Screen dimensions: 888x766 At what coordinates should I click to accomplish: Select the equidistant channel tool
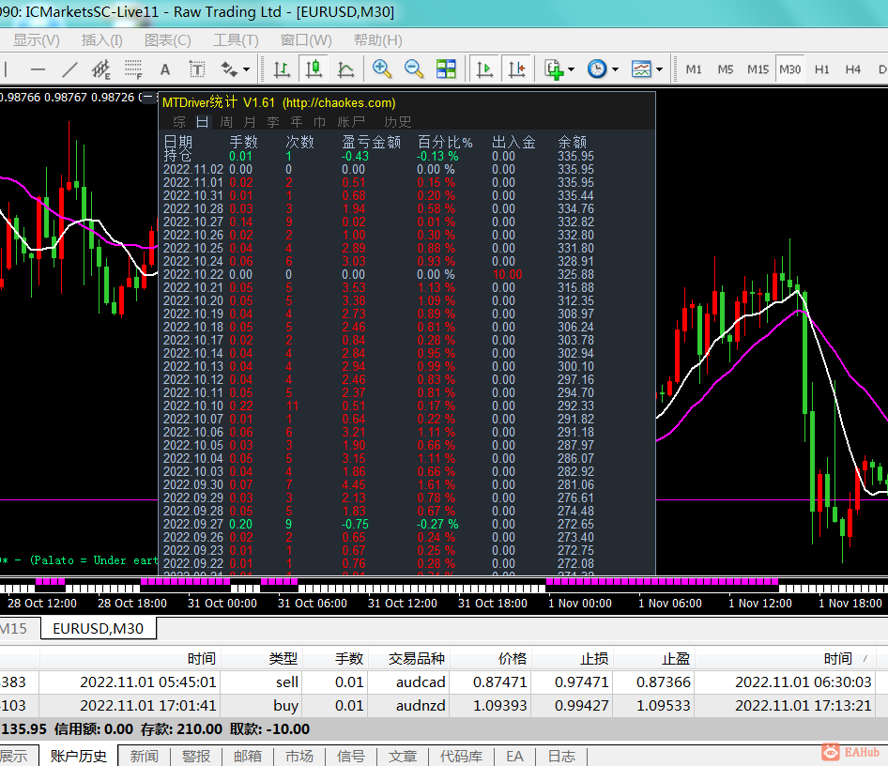pyautogui.click(x=101, y=69)
